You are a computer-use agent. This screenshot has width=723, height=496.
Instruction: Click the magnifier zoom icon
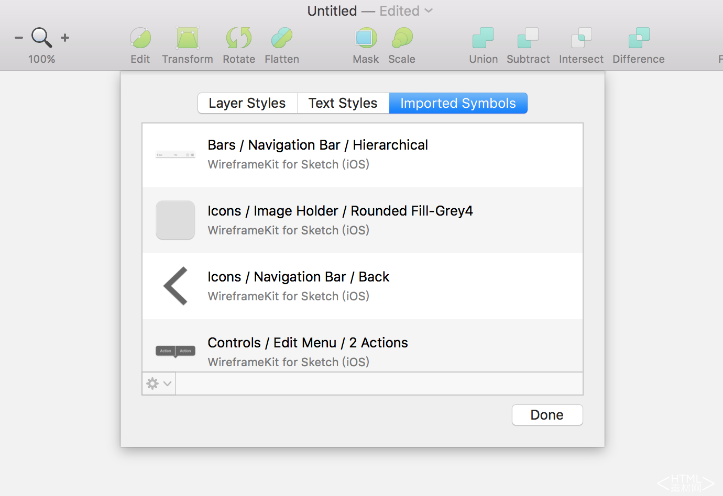coord(41,38)
